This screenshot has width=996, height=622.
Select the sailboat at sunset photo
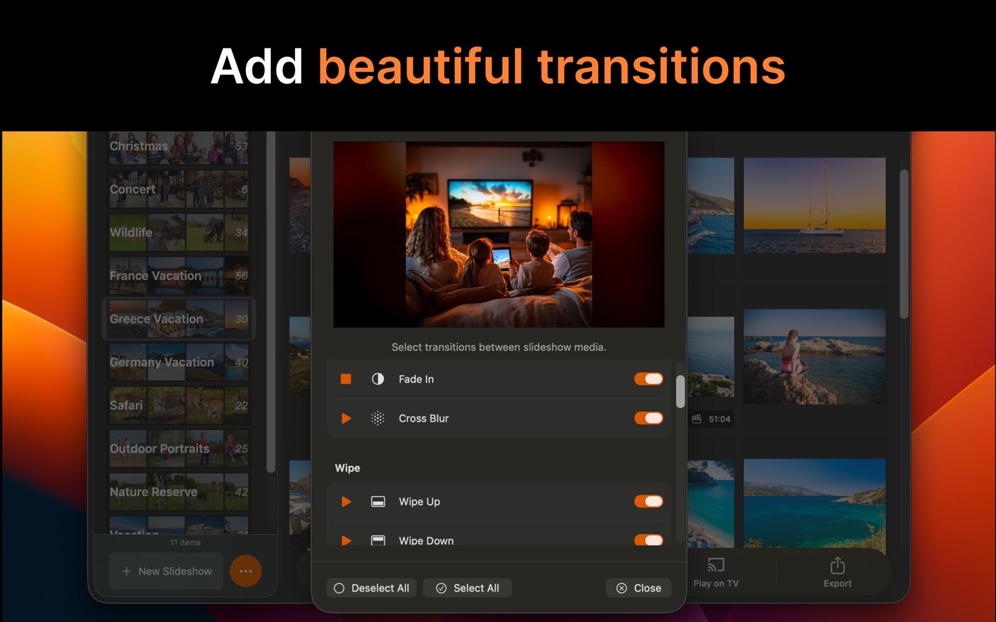coord(814,205)
